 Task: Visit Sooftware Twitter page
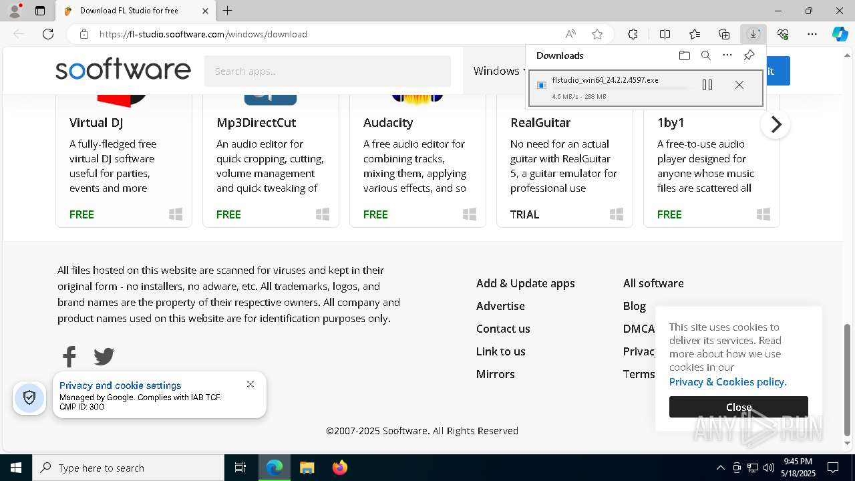click(104, 357)
